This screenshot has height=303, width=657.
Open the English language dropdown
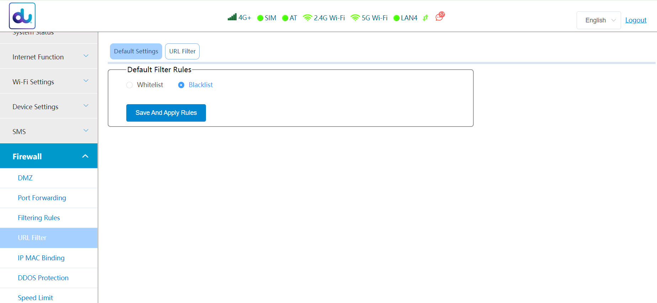(599, 20)
